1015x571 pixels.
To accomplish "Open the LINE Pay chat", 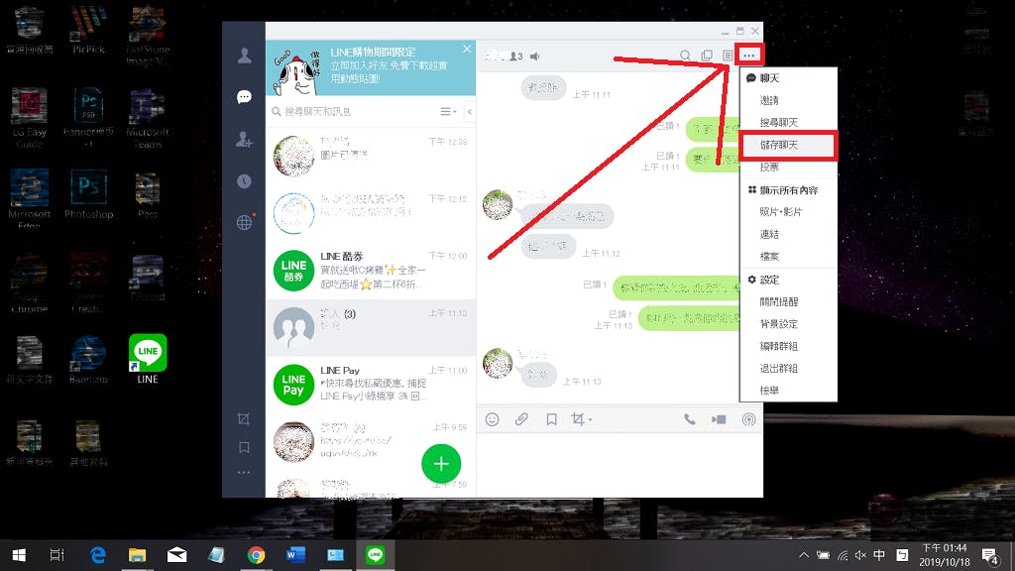I will (371, 385).
